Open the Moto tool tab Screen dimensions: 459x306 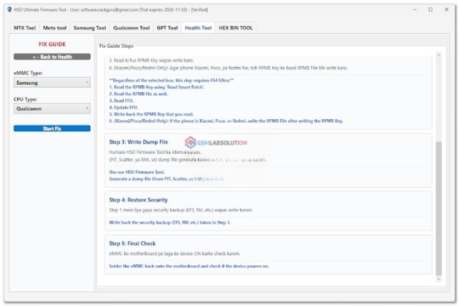[x=55, y=28]
